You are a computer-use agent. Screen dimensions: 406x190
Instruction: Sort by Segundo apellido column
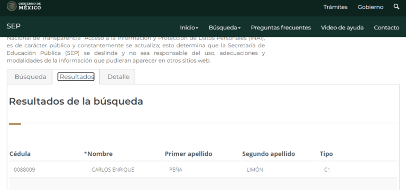[x=269, y=154]
